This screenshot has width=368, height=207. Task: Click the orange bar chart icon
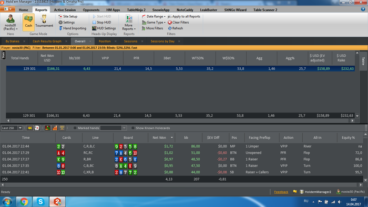55,128
